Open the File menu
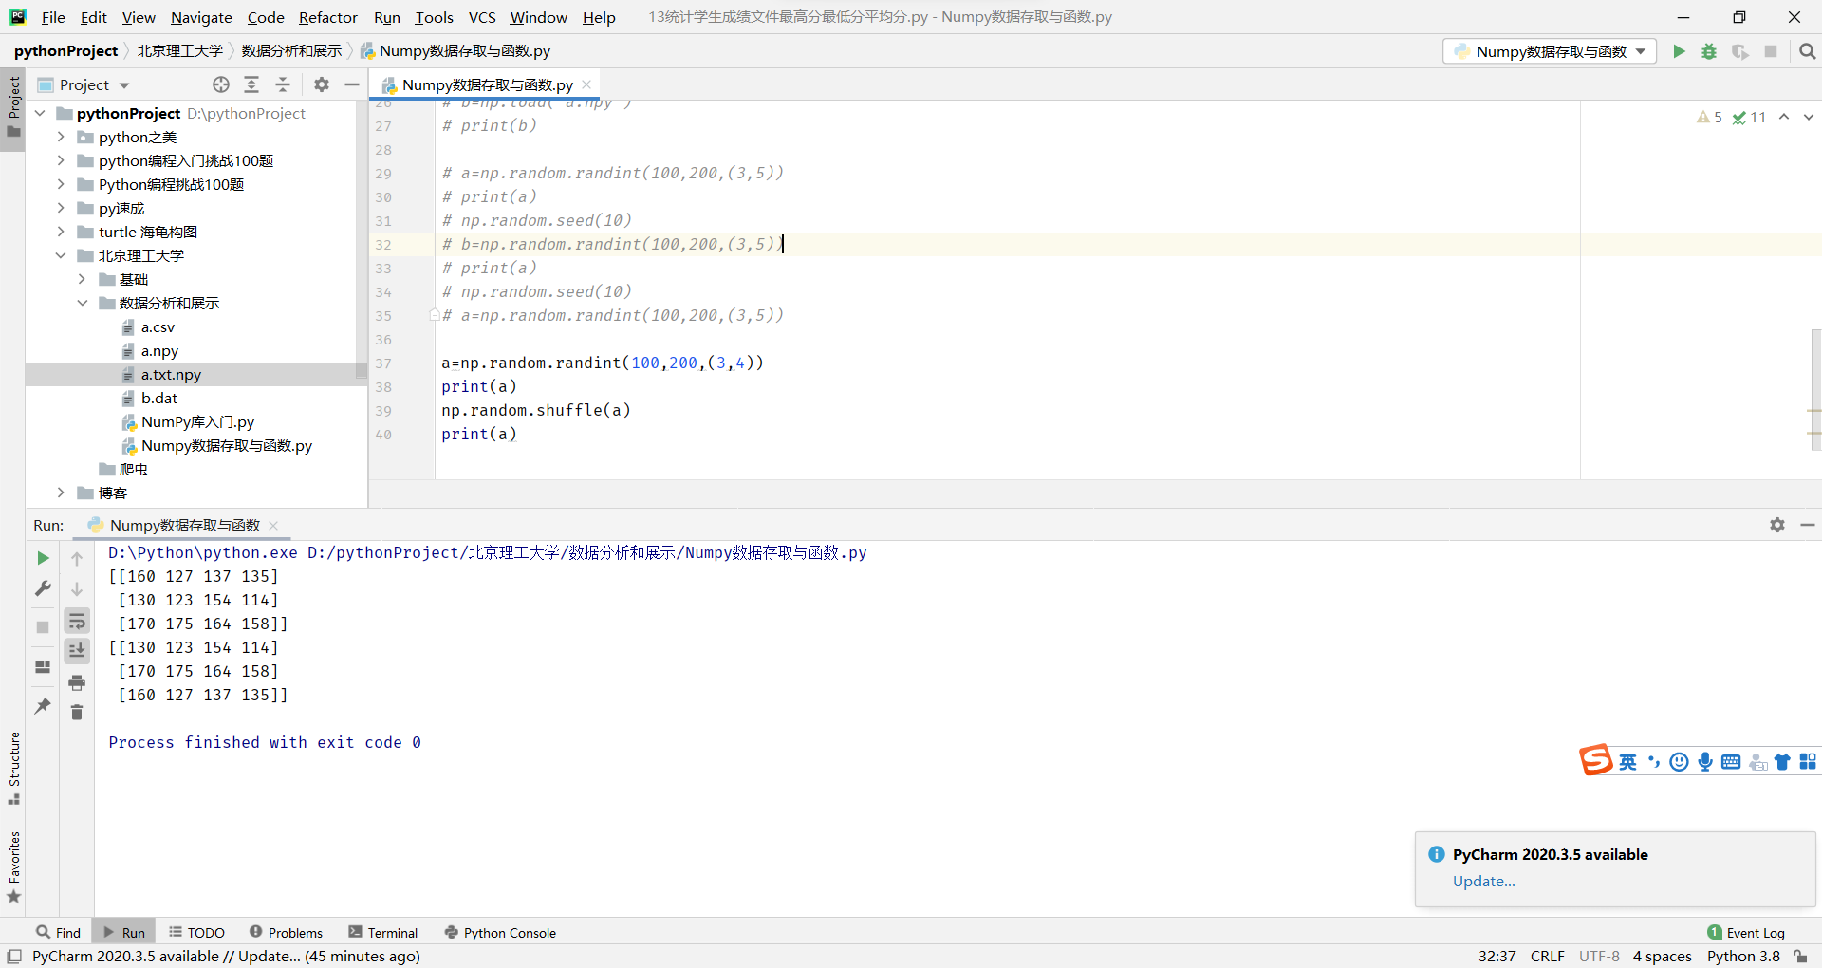The image size is (1822, 968). pyautogui.click(x=53, y=17)
